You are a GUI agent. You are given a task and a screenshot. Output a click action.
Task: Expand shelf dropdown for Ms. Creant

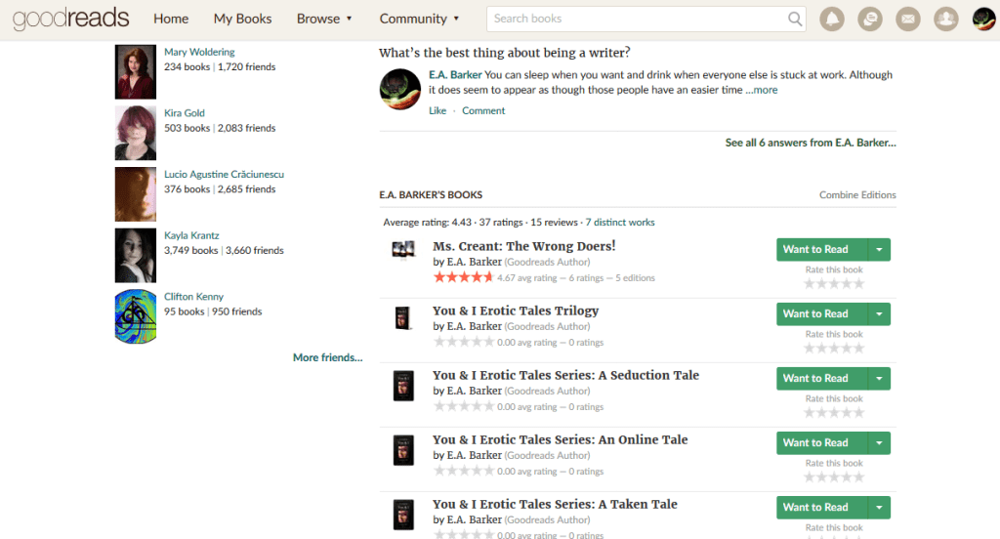tap(879, 250)
